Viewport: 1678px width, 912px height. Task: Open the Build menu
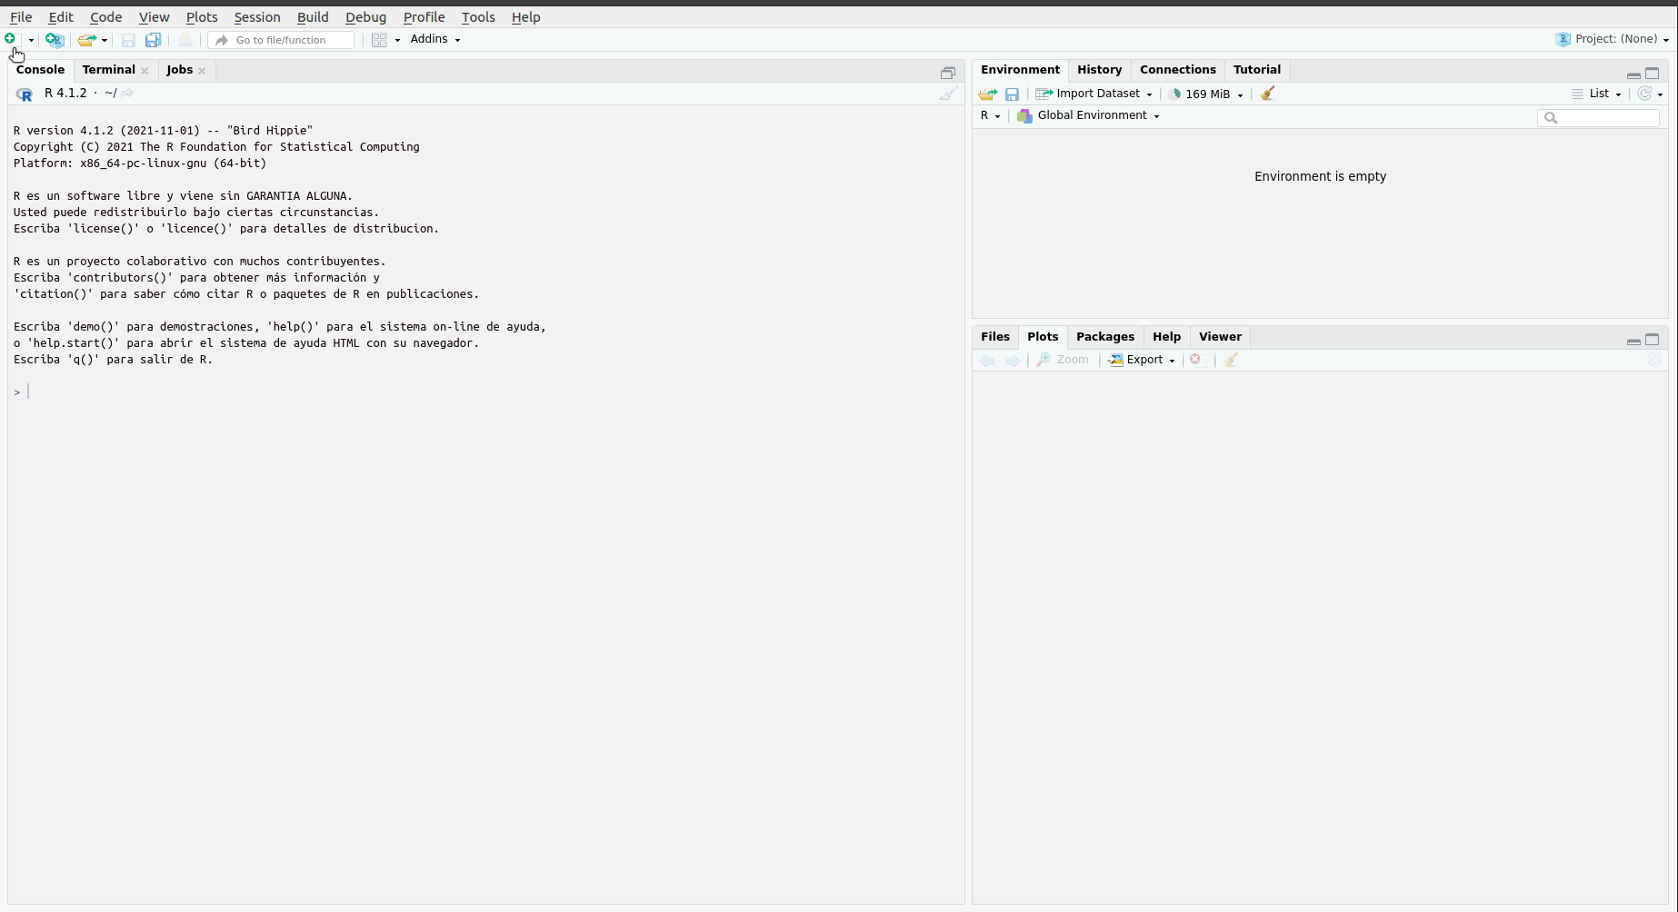[313, 17]
